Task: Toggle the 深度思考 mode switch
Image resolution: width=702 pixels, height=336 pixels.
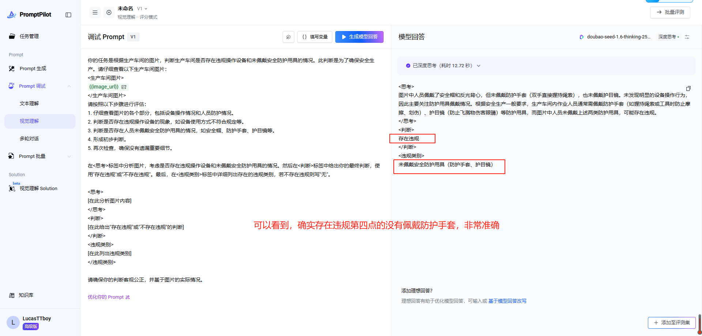Action: 669,37
